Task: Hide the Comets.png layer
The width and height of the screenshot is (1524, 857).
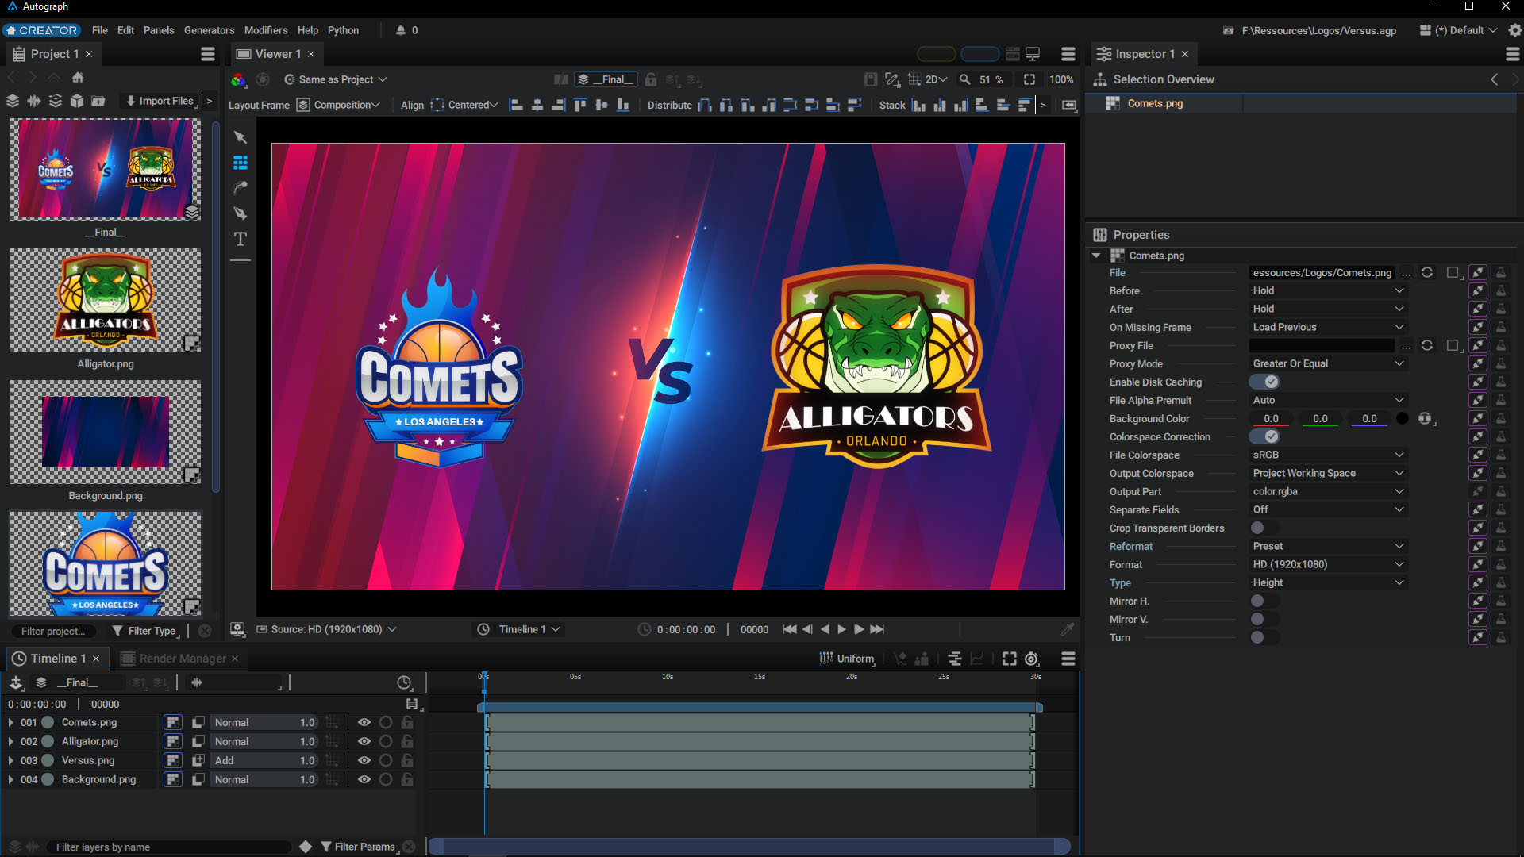Action: click(x=364, y=722)
